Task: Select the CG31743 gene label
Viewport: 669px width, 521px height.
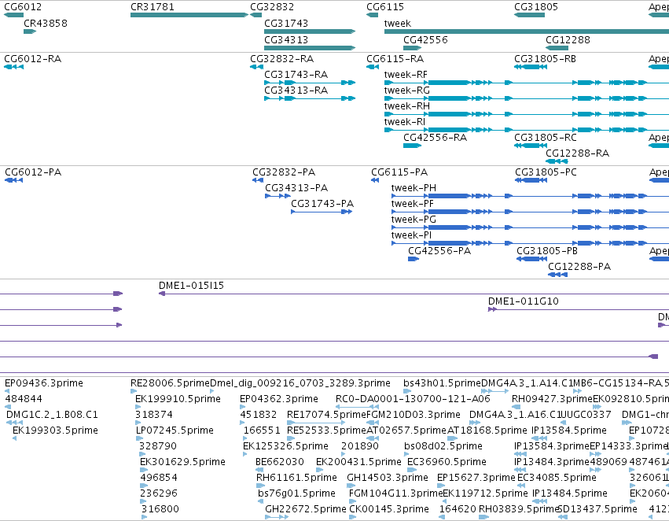Action: pos(286,23)
